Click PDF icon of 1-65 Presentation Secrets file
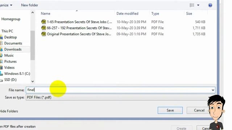Viewport: 232px width, 130px height. click(x=43, y=22)
